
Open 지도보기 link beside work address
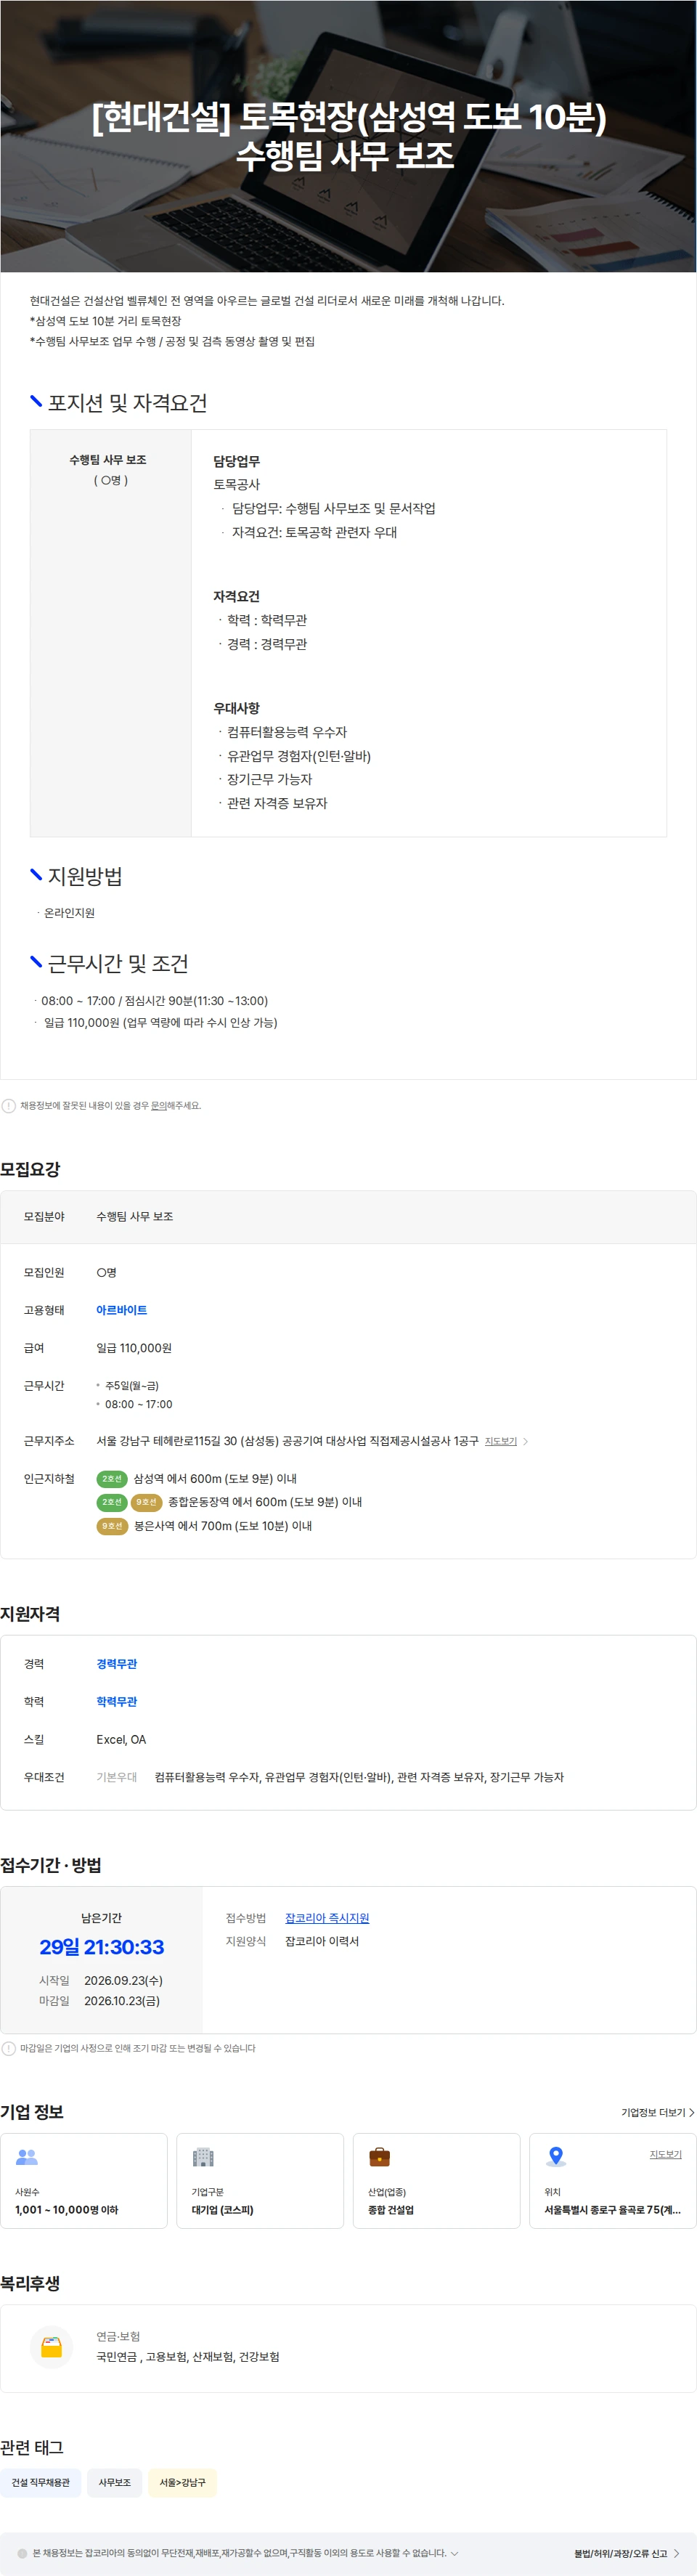coord(500,1441)
